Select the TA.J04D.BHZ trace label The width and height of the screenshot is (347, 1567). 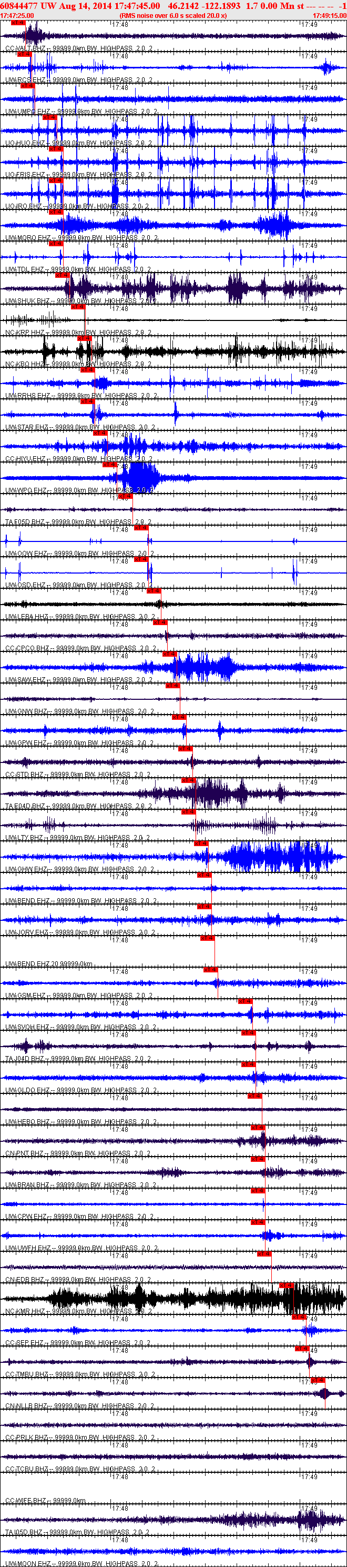coord(78,1059)
